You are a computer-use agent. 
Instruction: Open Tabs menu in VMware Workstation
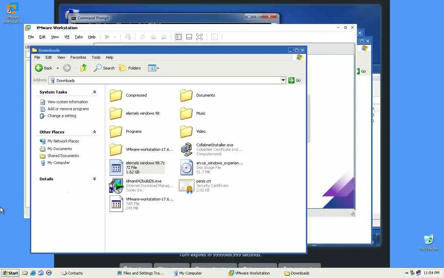click(x=79, y=37)
